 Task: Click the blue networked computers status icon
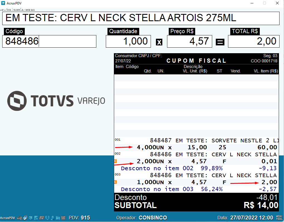(x=25, y=218)
